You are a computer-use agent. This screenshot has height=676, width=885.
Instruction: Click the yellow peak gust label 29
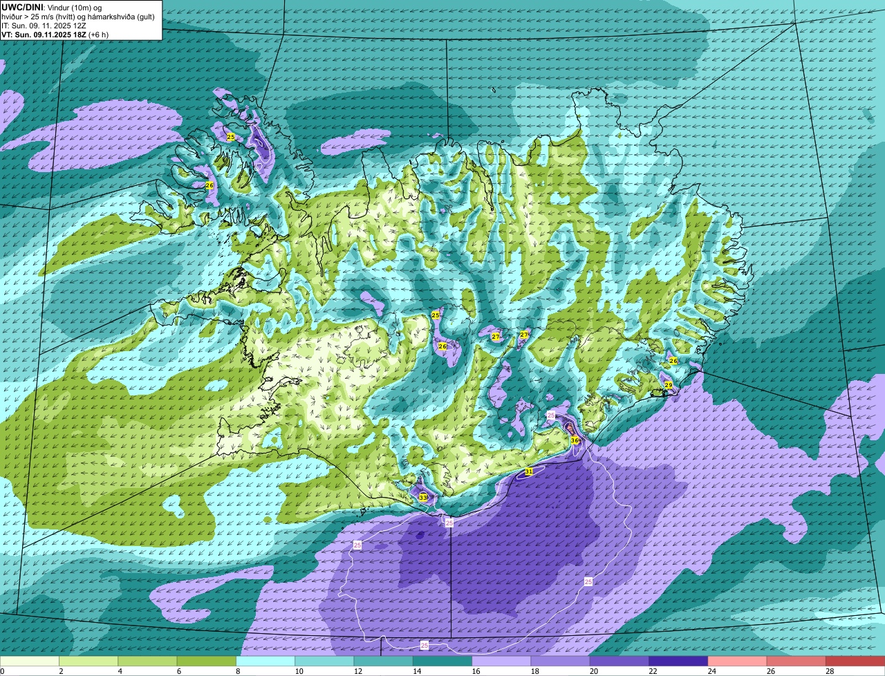pos(669,385)
